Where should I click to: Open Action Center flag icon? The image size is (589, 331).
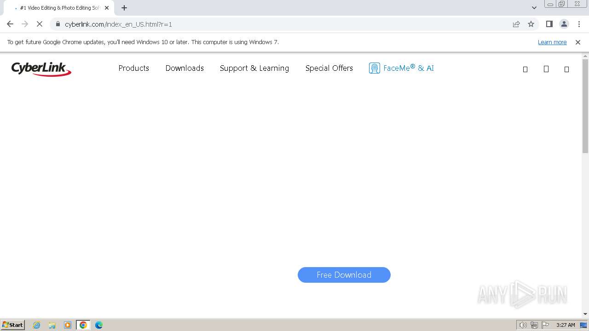point(545,325)
